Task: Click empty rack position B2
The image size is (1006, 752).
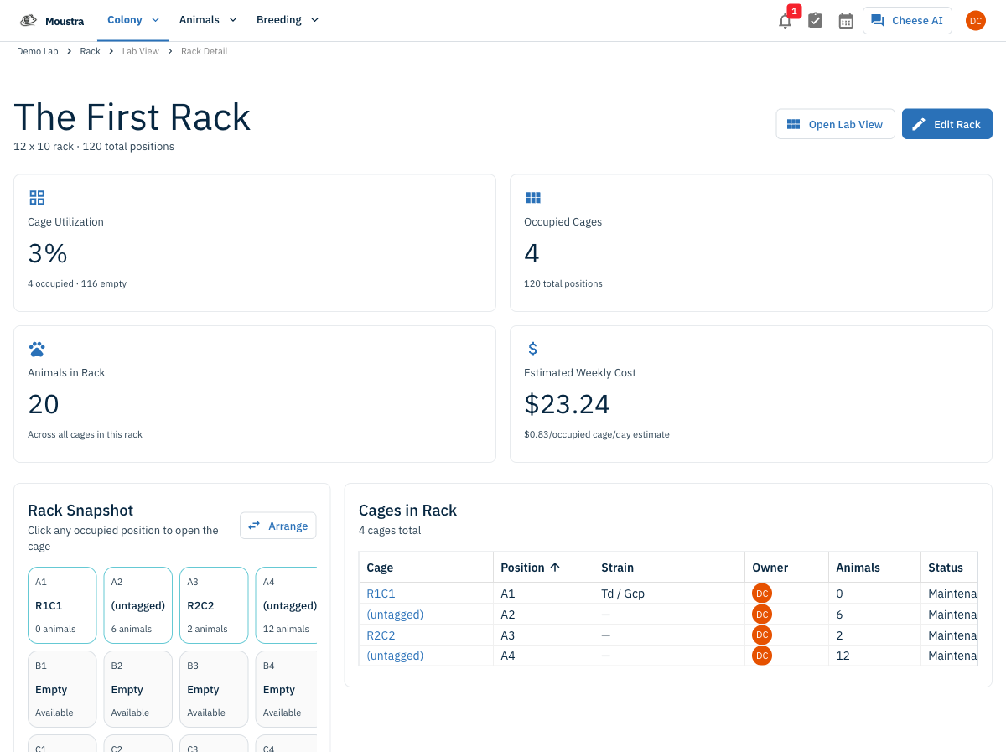Action: pyautogui.click(x=138, y=689)
